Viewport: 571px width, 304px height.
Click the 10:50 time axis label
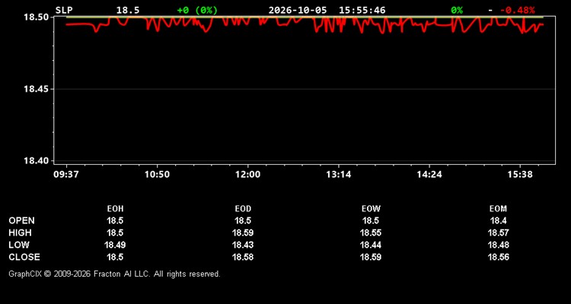point(157,175)
